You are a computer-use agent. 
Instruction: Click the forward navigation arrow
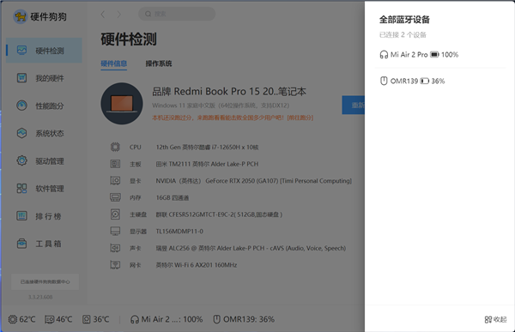[x=119, y=14]
